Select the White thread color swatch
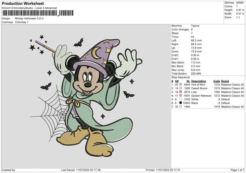The width and height of the screenshot is (246, 173). [x=180, y=100]
